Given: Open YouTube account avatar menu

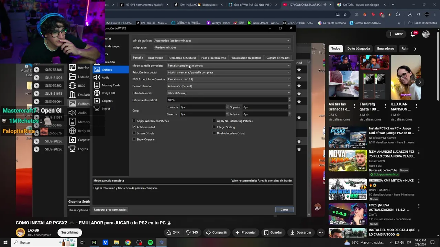Looking at the screenshot, I should pos(426,34).
